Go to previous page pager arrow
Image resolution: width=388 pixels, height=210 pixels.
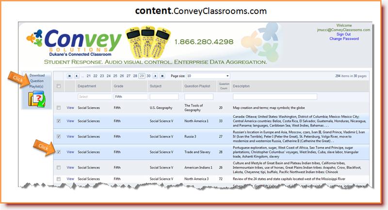[77, 76]
